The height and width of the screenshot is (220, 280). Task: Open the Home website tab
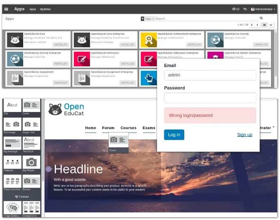tap(90, 128)
